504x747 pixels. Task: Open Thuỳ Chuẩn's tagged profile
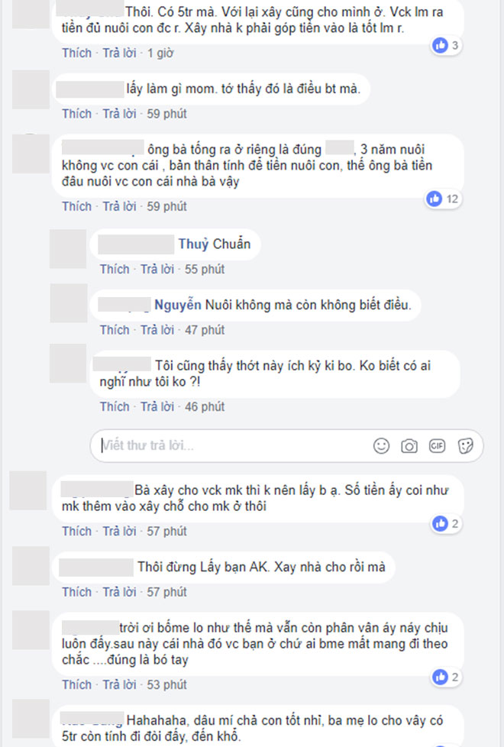pyautogui.click(x=215, y=244)
